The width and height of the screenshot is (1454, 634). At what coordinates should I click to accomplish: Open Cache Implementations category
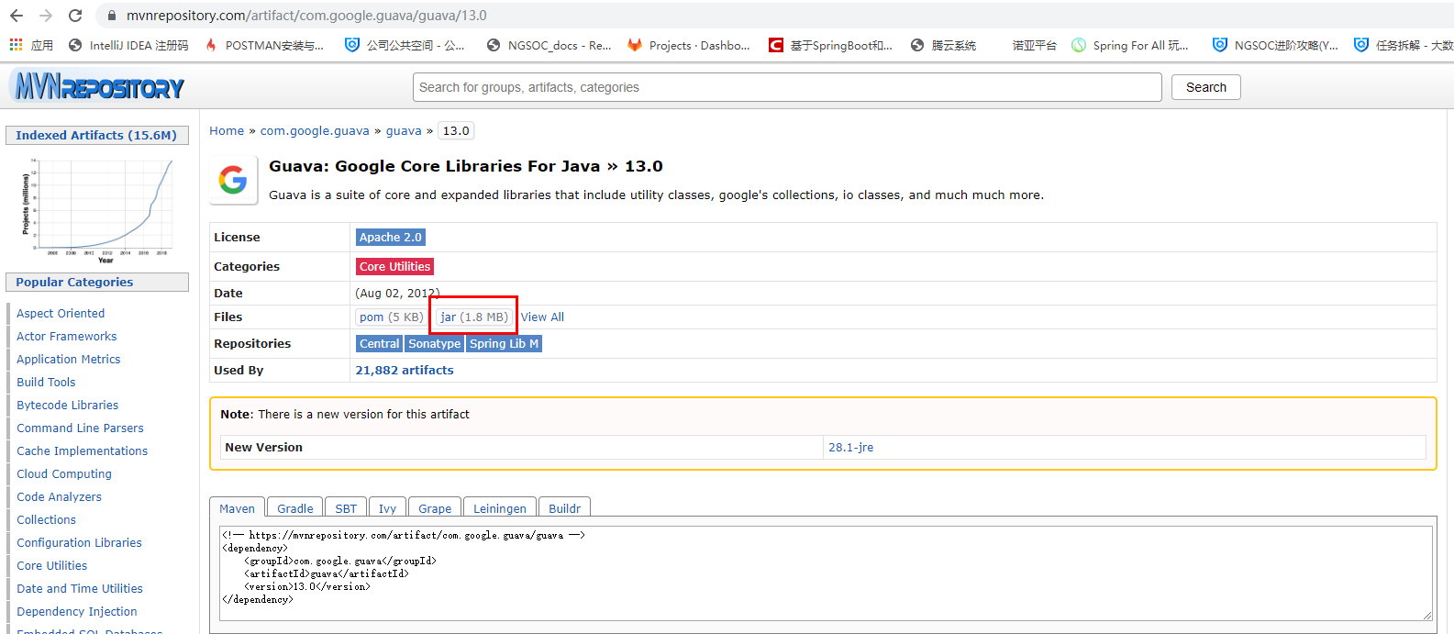[82, 450]
